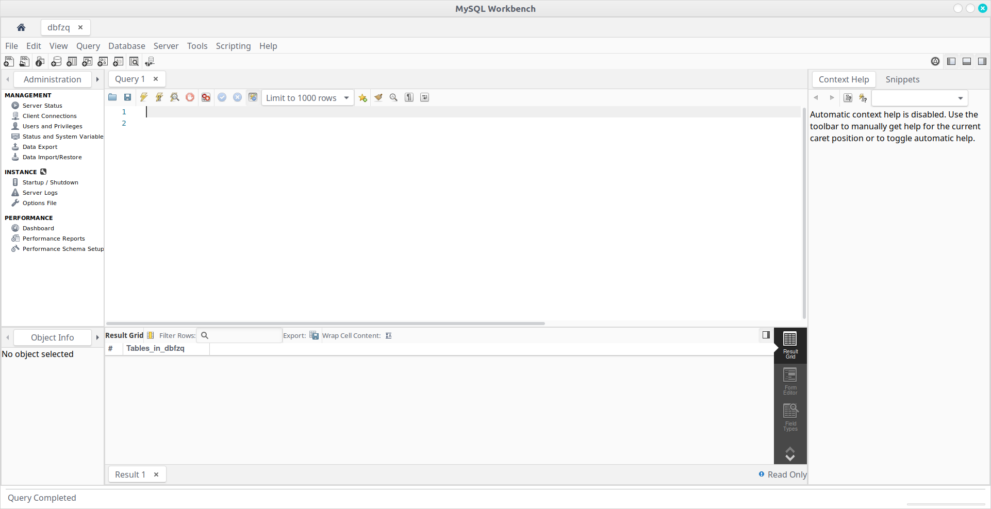Toggle invisible characters display
The image size is (991, 509).
(x=409, y=97)
